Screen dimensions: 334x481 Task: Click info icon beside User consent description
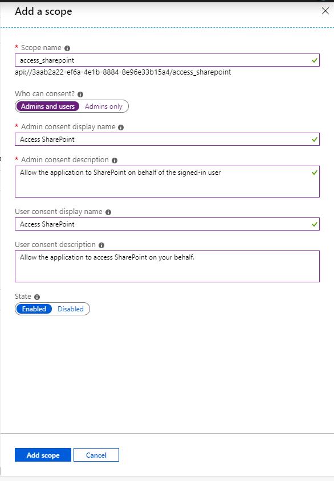click(x=101, y=245)
